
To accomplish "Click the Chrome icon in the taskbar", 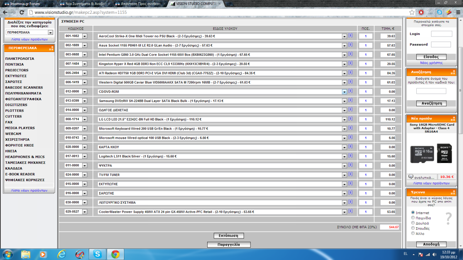I will pyautogui.click(x=115, y=254).
